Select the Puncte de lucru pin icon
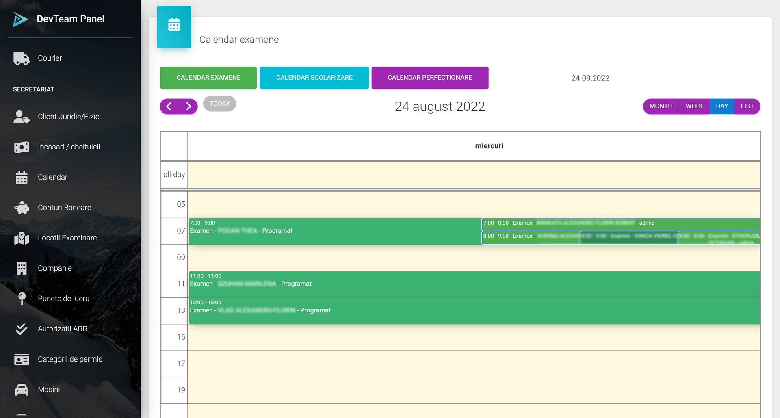This screenshot has height=418, width=780. coord(22,299)
